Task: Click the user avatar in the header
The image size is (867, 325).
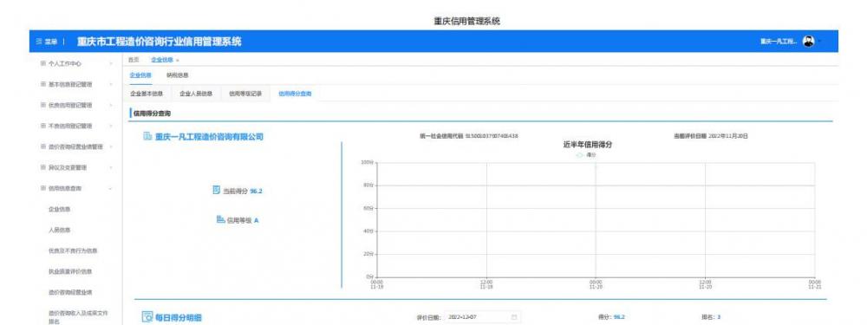Action: coord(808,42)
